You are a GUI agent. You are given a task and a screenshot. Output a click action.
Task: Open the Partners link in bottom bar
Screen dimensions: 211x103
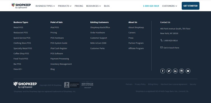129,84
